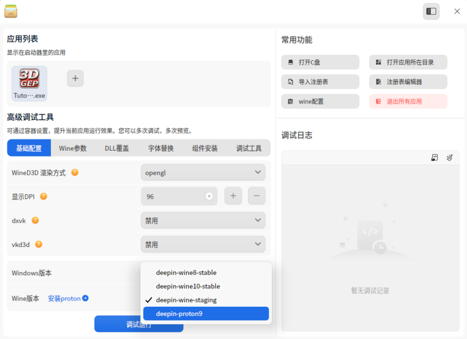Screen dimensions: 467x339
Task: Click the red 退出所有应用 button
Action: tap(408, 102)
